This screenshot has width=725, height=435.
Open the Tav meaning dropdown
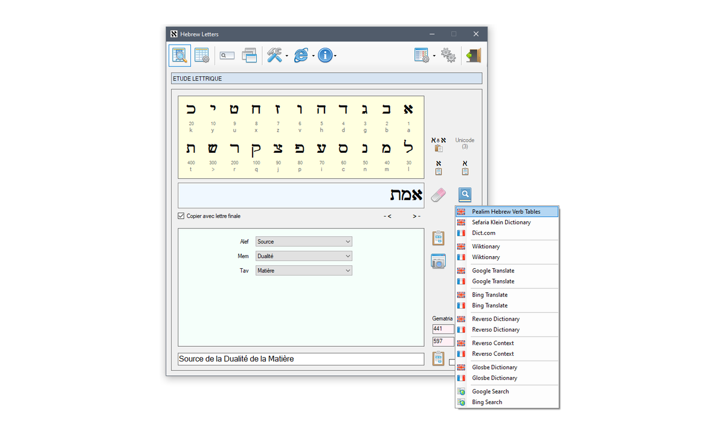[304, 271]
